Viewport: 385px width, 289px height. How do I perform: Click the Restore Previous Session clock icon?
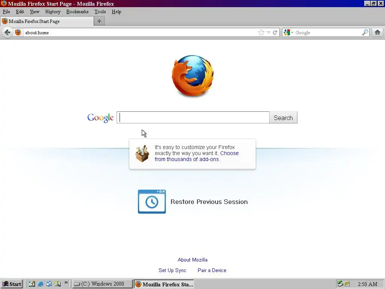click(152, 202)
